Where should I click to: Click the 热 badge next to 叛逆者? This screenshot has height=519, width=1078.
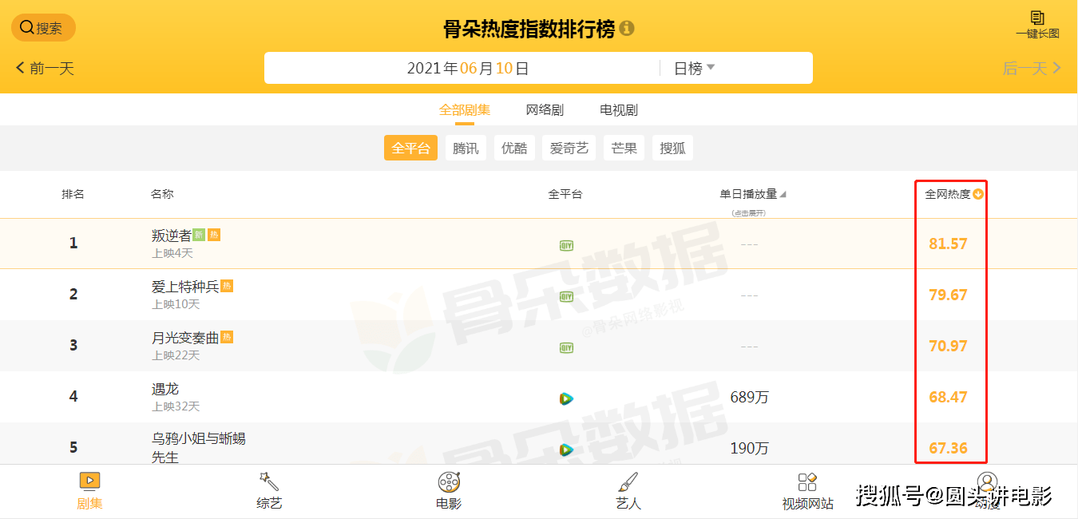tap(214, 235)
